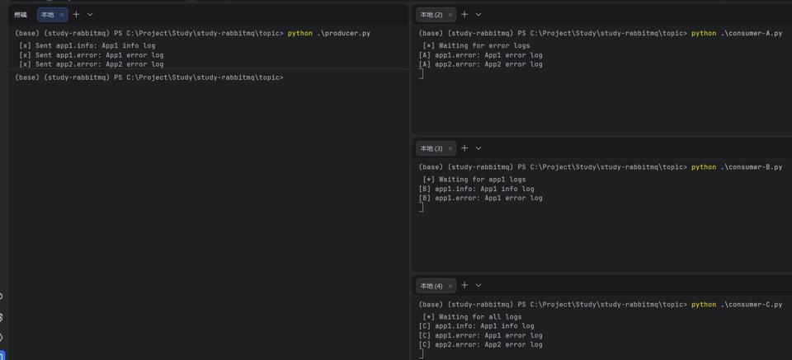Click the 终端 panel title
The width and height of the screenshot is (792, 360).
pyautogui.click(x=21, y=15)
